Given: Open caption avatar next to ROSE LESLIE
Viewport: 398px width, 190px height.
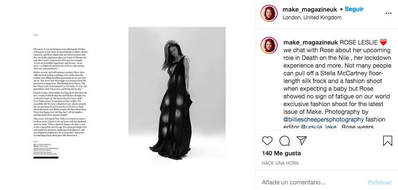Looking at the screenshot, I should click(269, 45).
